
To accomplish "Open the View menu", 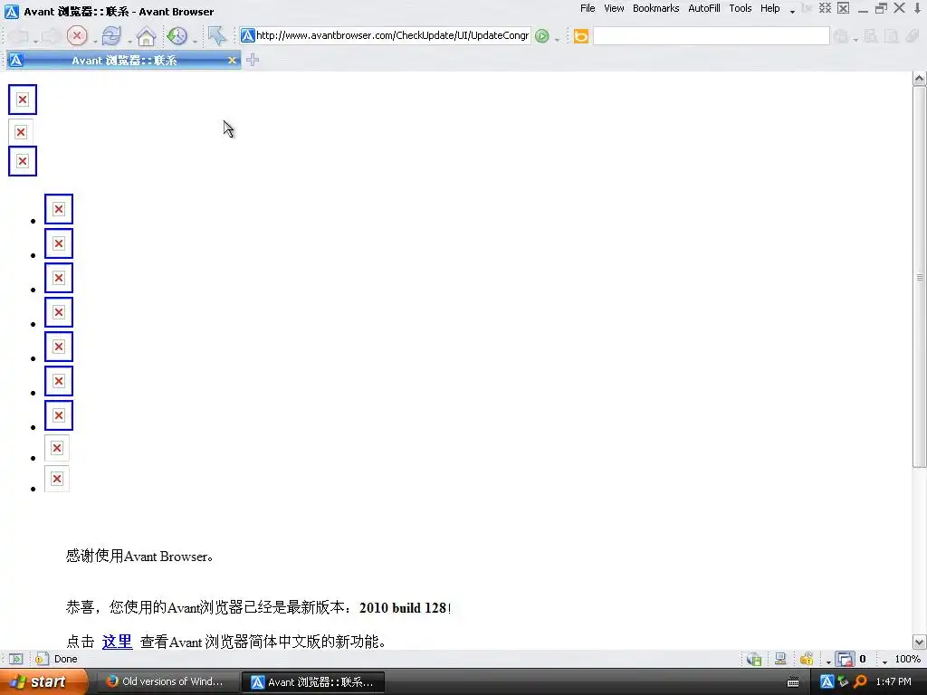I will 614,8.
